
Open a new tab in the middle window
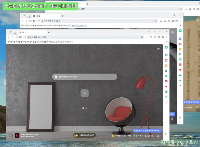coord(62,16)
